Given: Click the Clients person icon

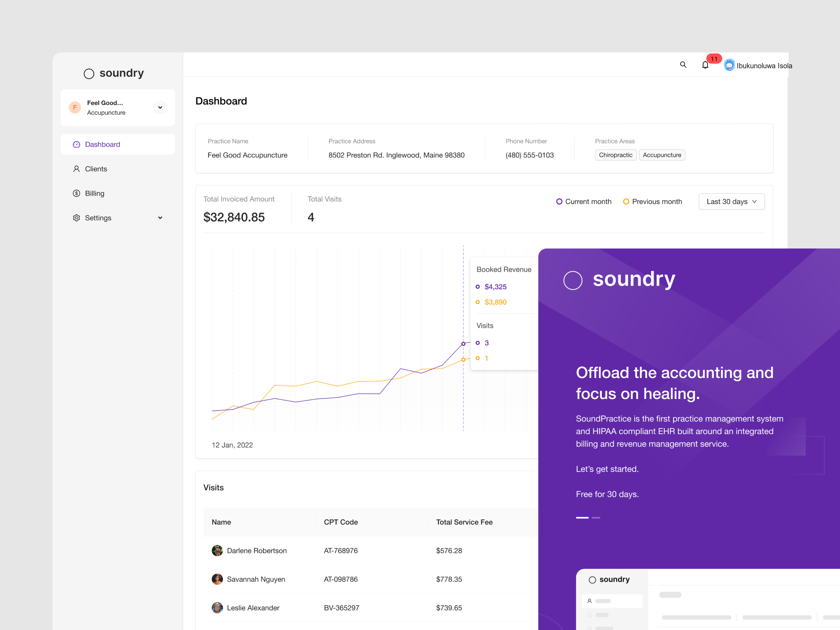Looking at the screenshot, I should pyautogui.click(x=76, y=169).
